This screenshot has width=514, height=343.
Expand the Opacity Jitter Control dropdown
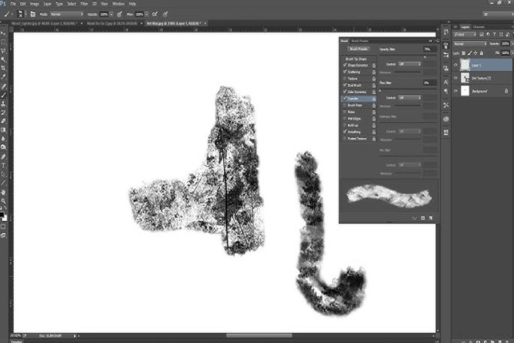click(409, 64)
